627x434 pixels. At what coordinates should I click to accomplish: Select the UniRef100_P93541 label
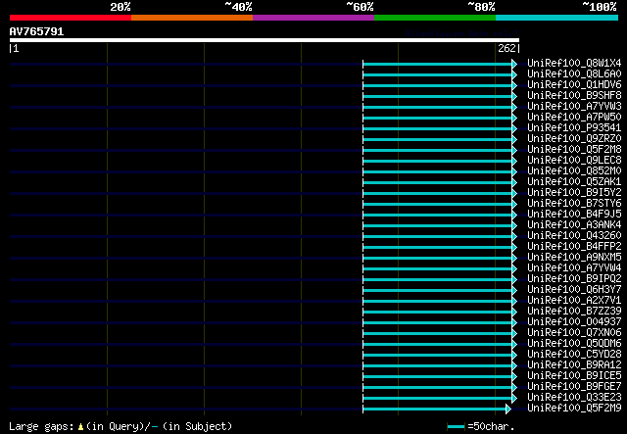tap(574, 128)
